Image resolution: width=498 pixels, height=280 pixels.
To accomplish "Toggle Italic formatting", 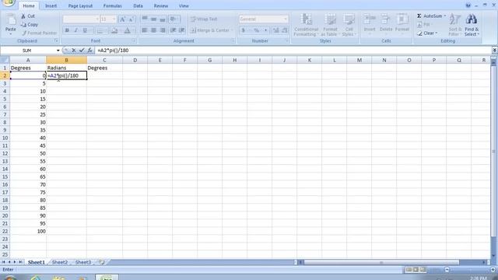I will coord(76,30).
